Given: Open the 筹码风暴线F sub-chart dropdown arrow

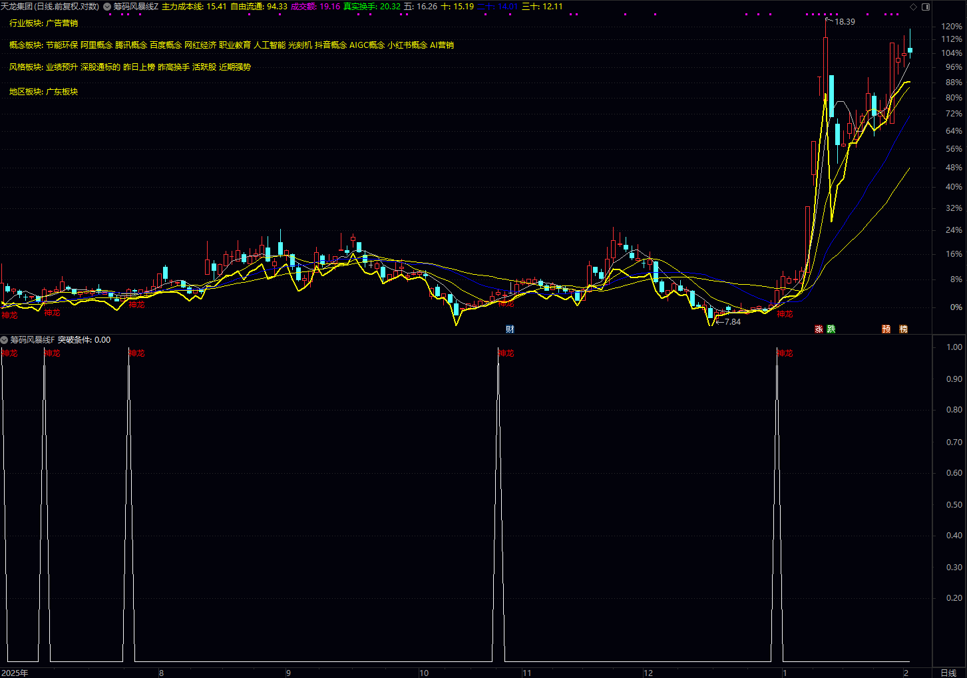Looking at the screenshot, I should coord(5,340).
